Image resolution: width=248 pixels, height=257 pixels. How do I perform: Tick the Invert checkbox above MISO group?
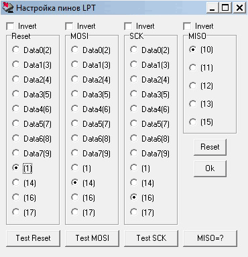pyautogui.click(x=187, y=26)
